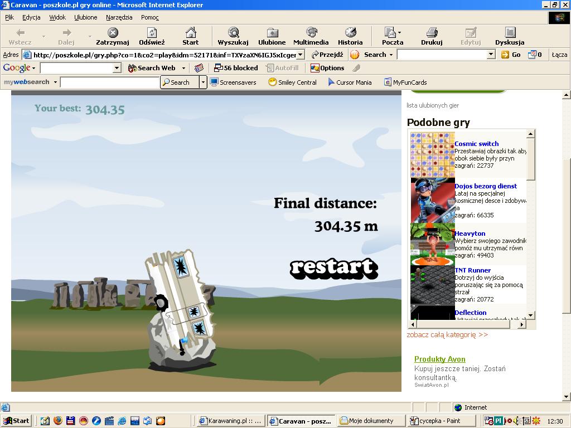Click the Google toolbar highlighter pen icon

[356, 68]
